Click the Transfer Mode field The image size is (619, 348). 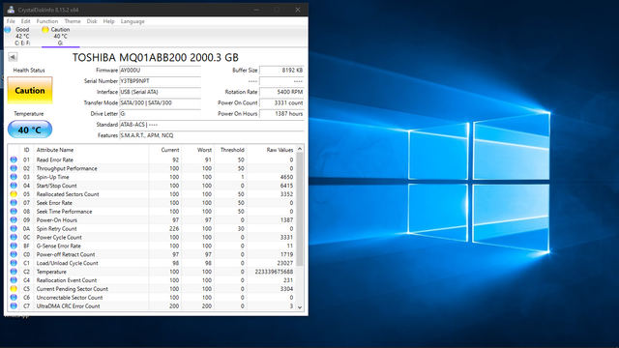click(x=160, y=103)
